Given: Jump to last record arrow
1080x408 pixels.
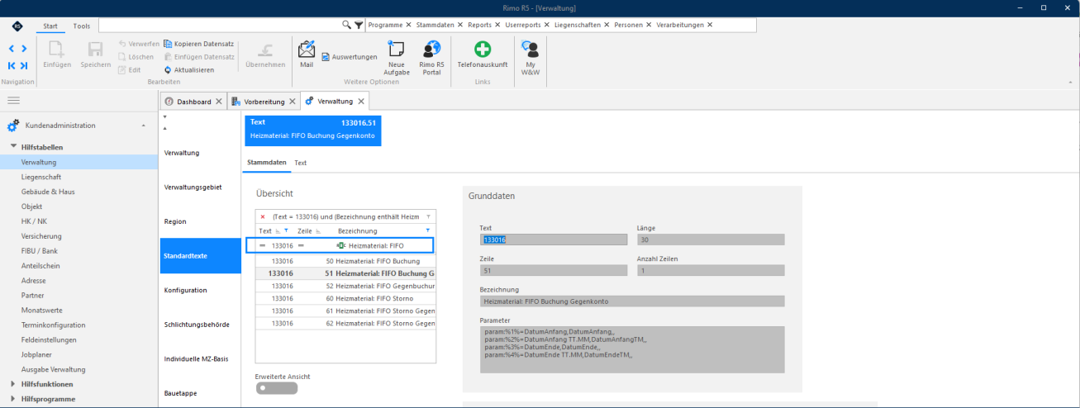Looking at the screenshot, I should [24, 65].
